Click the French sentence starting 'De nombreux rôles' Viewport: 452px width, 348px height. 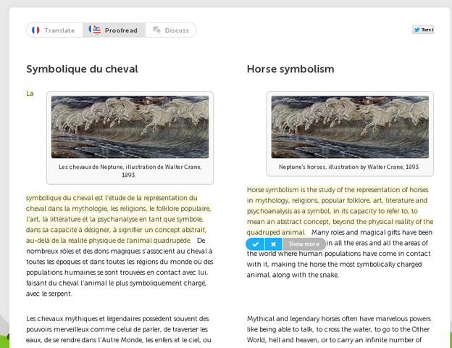[x=120, y=267]
